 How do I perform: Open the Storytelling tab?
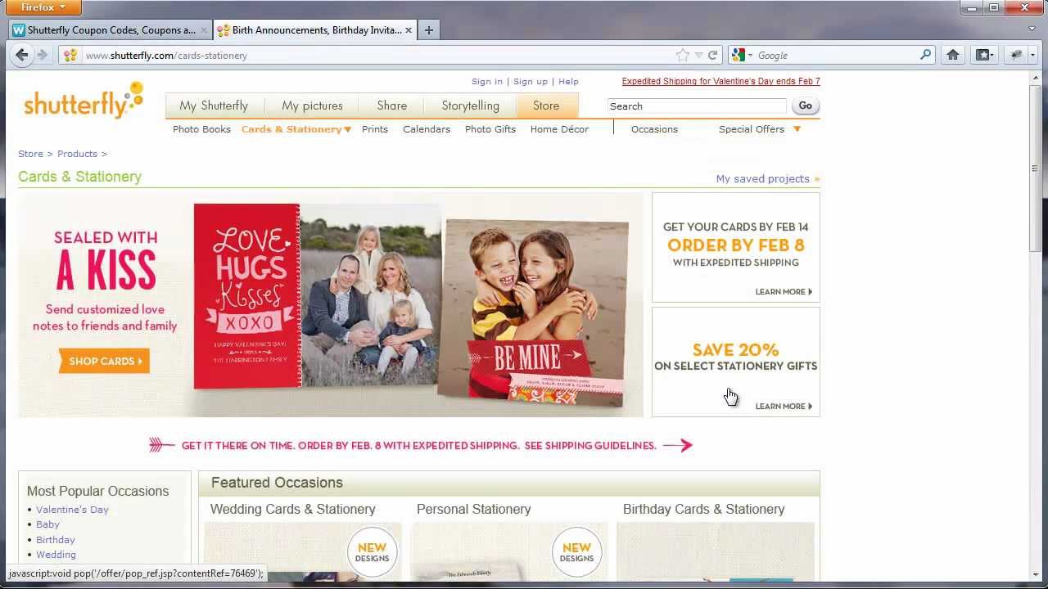[x=470, y=106]
